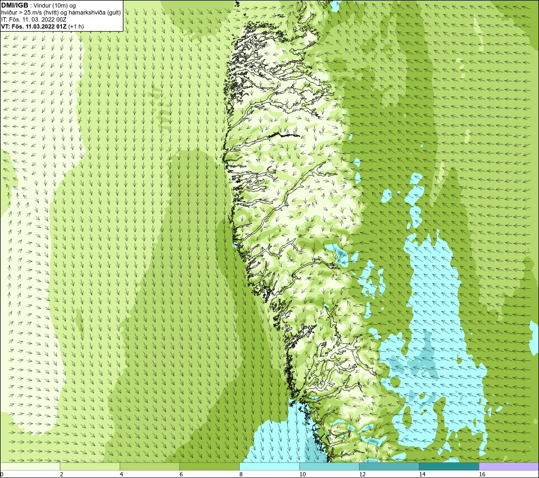Click the legend scale label 6
The height and width of the screenshot is (478, 539).
point(181,474)
